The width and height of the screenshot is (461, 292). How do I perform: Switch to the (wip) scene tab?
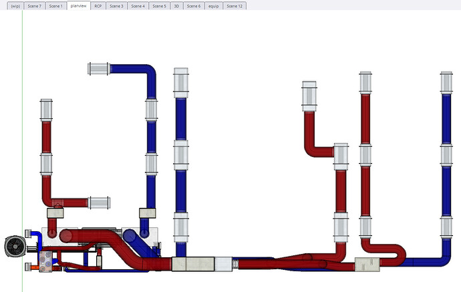click(15, 6)
